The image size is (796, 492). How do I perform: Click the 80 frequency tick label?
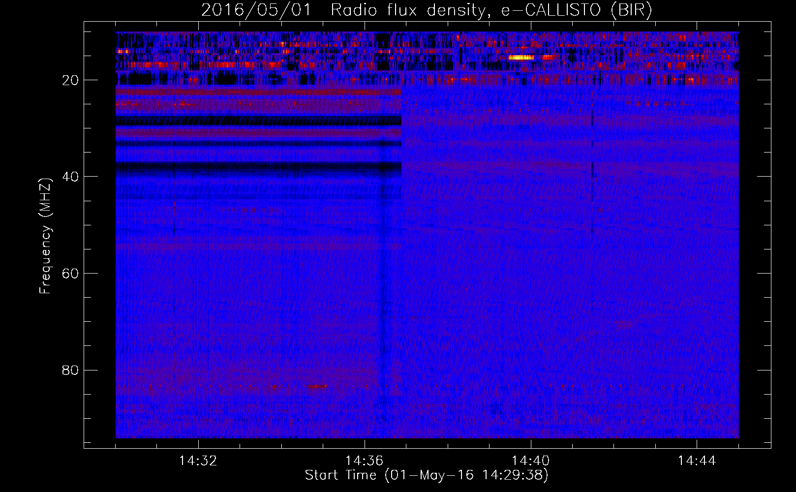pyautogui.click(x=71, y=370)
